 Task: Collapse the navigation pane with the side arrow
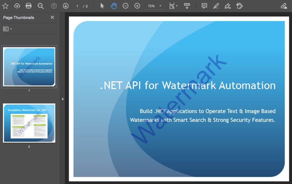tap(62, 99)
